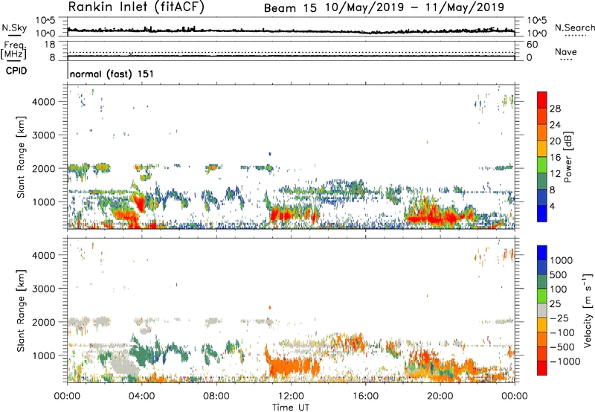Click the 'Power [dB]' color bar title
Image resolution: width=595 pixels, height=412 pixels.
point(567,157)
